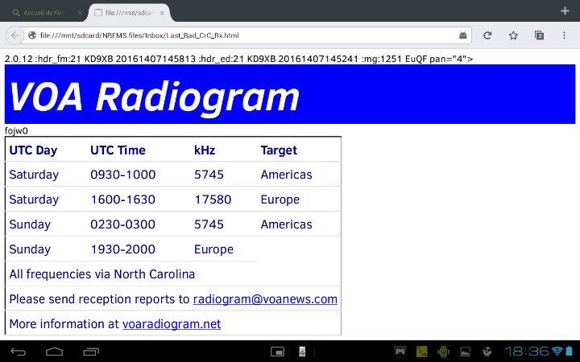Bookmark this page with the star icon
This screenshot has height=362, width=580.
coord(513,35)
